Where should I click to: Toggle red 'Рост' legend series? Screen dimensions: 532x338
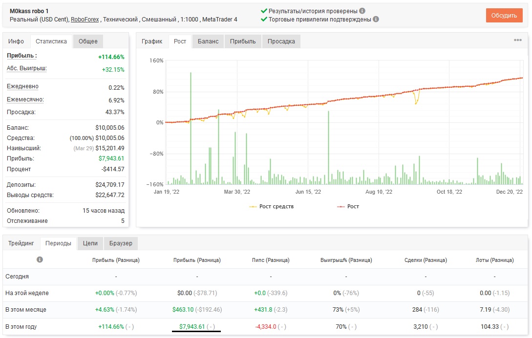pos(348,206)
